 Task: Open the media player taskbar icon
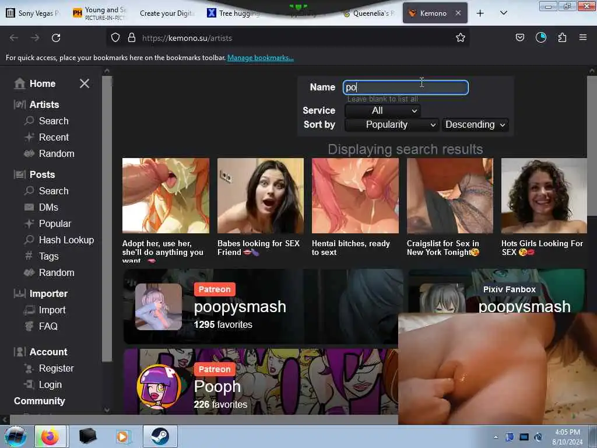click(x=122, y=436)
